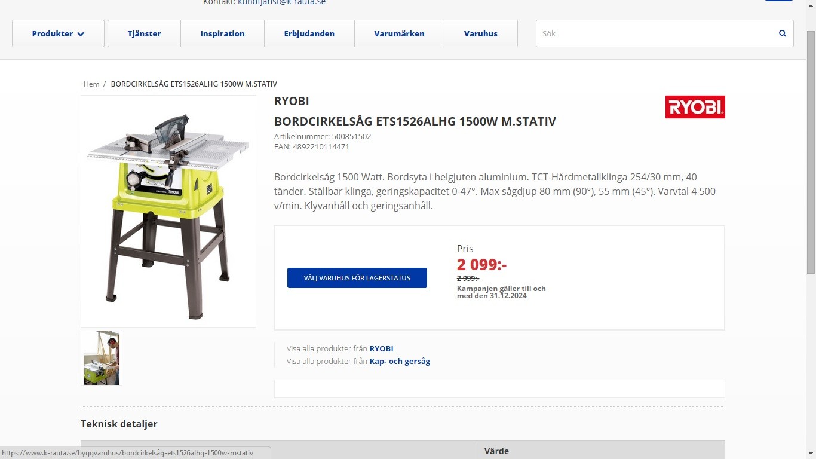Open the Tjänster menu item
Image resolution: width=816 pixels, height=459 pixels.
click(144, 33)
